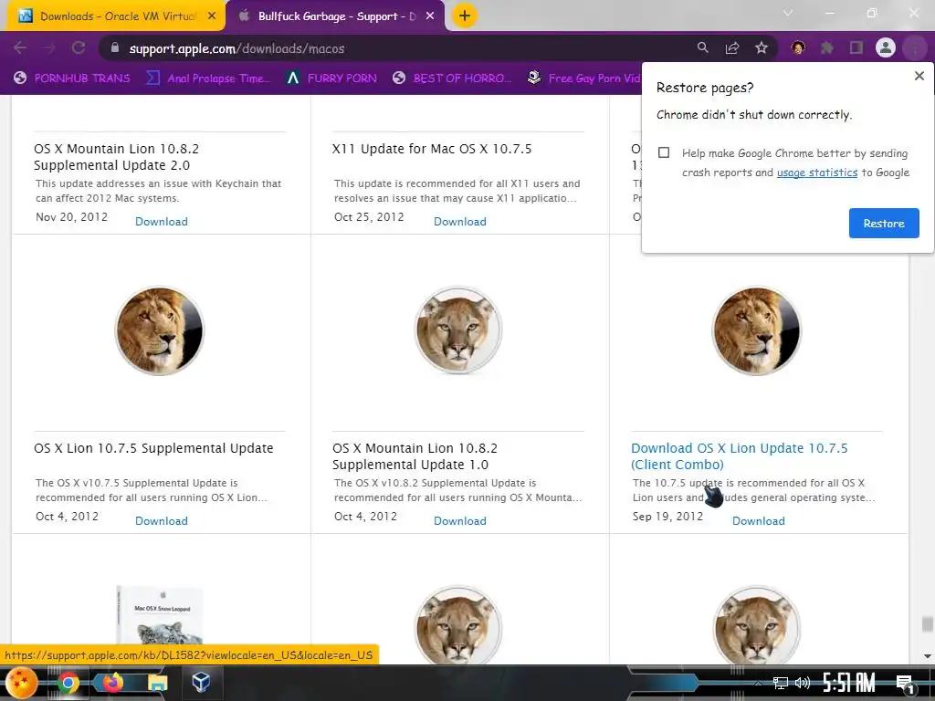The width and height of the screenshot is (935, 701).
Task: Launch Firefox from the taskbar
Action: click(x=112, y=682)
